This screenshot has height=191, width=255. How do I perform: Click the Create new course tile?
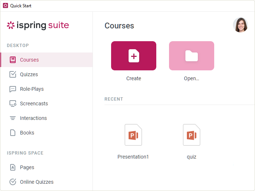tap(134, 56)
